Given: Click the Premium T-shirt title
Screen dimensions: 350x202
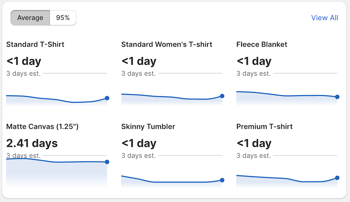Looking at the screenshot, I should pos(265,126).
